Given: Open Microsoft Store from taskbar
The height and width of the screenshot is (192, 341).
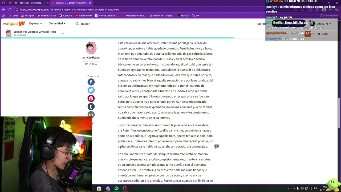Looking at the screenshot, I should point(99,189).
